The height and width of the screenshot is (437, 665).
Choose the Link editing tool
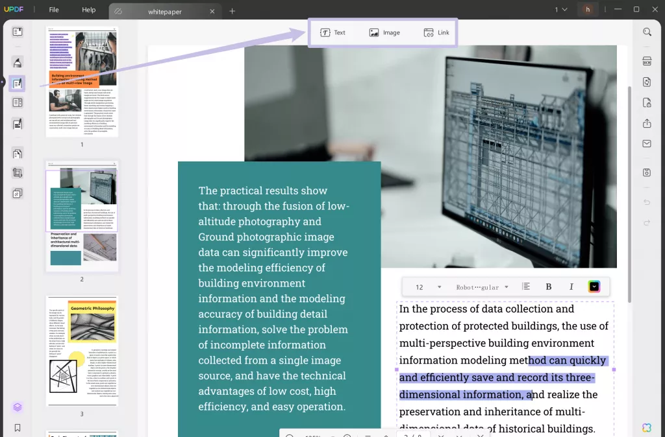[x=436, y=32]
